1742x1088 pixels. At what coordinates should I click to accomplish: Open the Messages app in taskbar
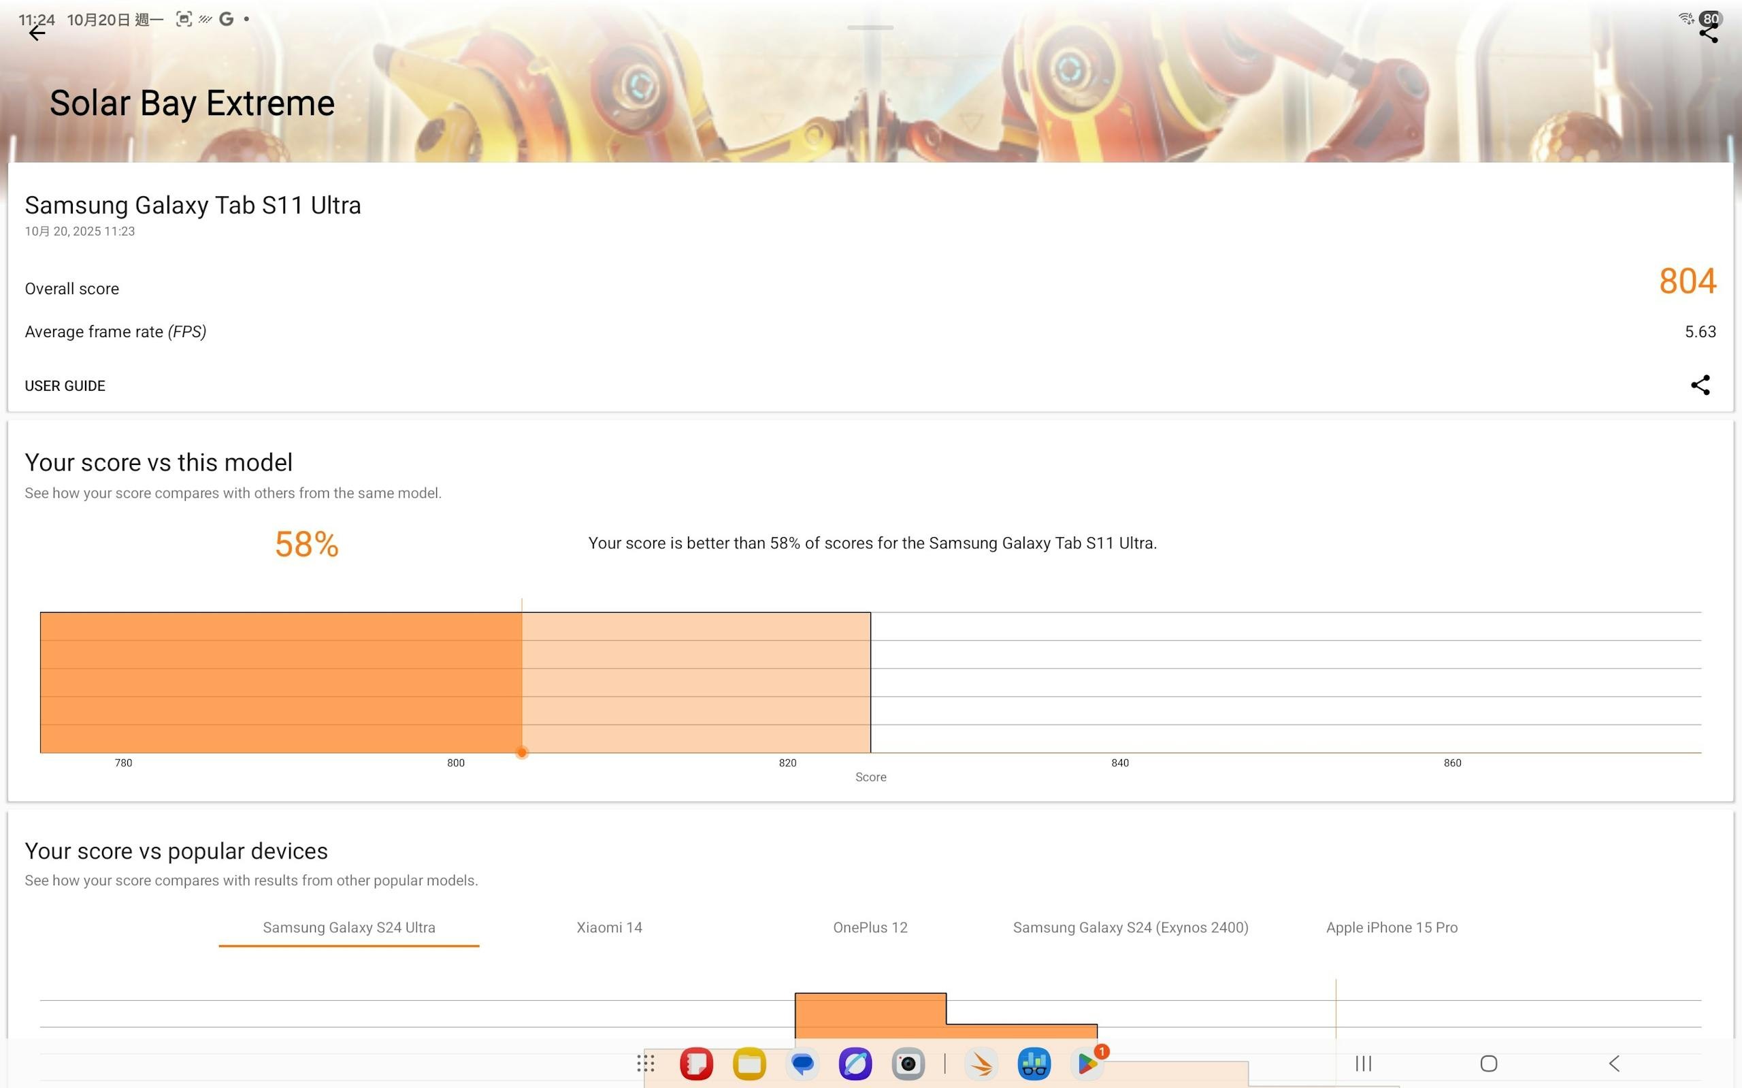[x=802, y=1063]
